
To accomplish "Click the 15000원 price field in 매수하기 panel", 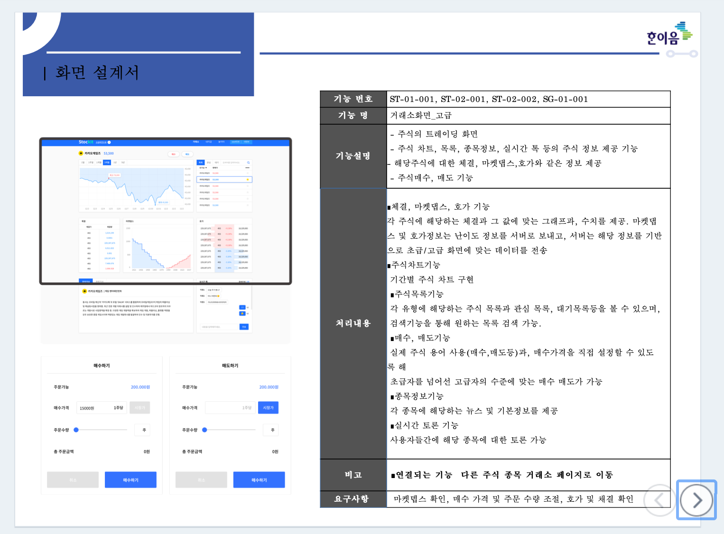I will (102, 408).
